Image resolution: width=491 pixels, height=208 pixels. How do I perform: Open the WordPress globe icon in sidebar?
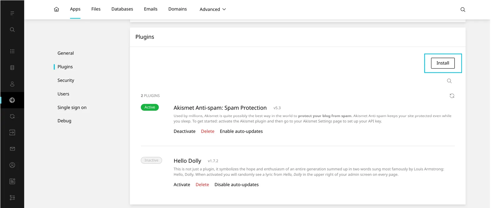(12, 100)
